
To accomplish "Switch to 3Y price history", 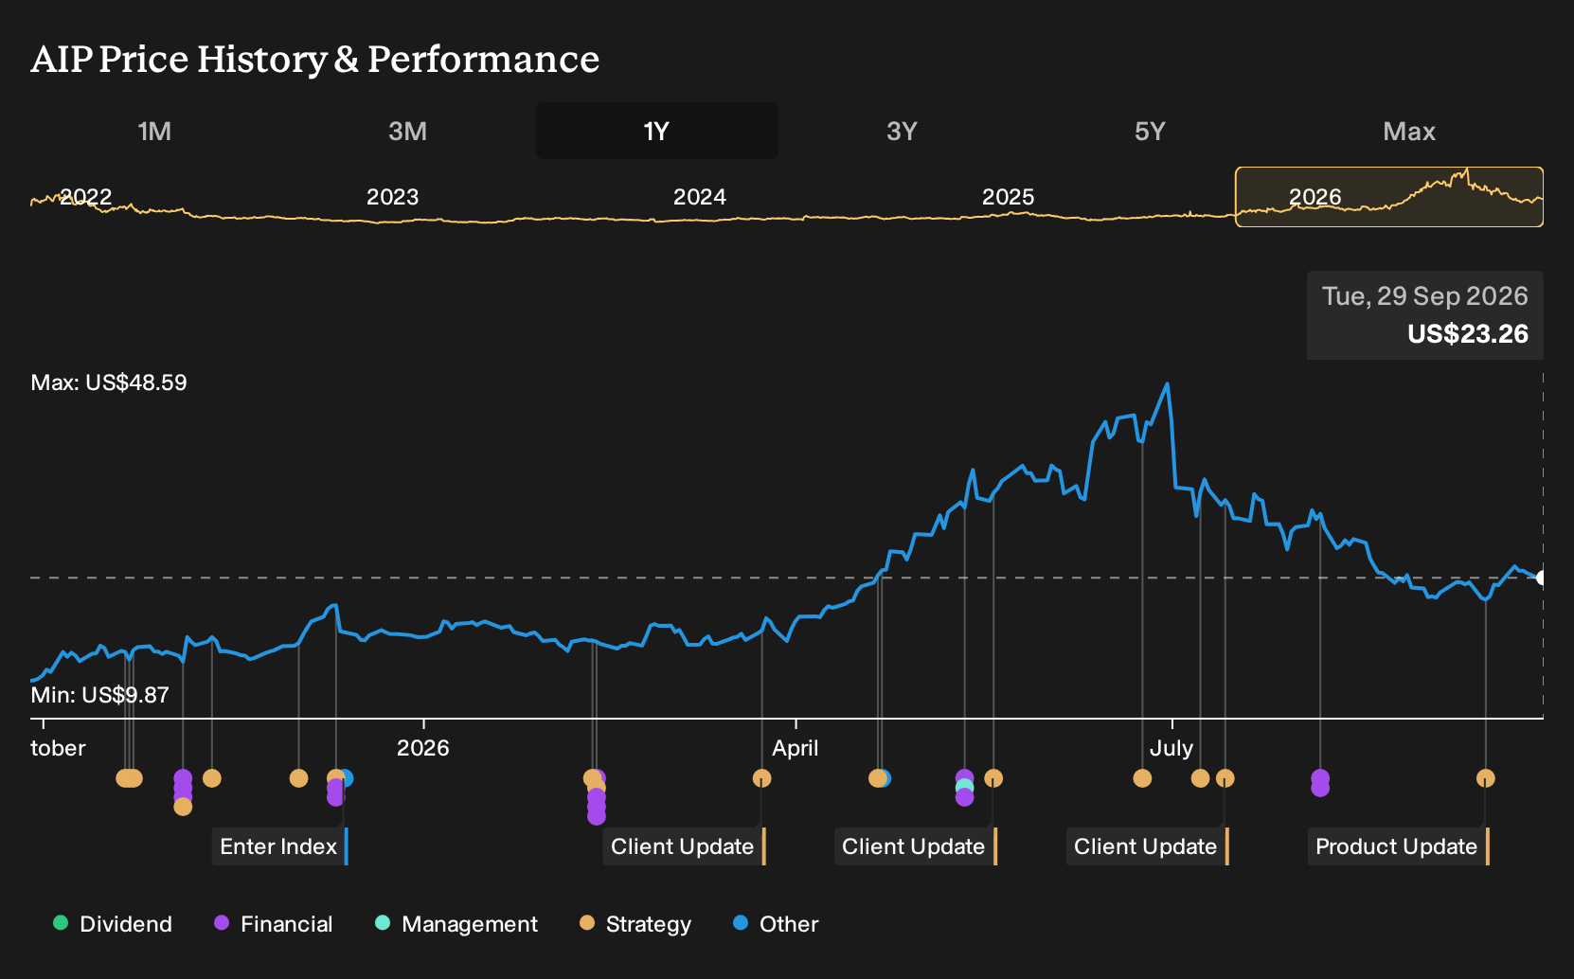I will pos(902,131).
